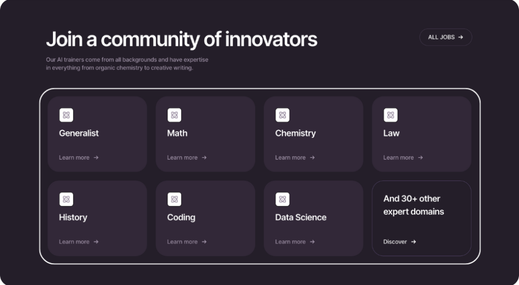The width and height of the screenshot is (519, 285).
Task: Click the atom icon on the Coding card
Action: [x=174, y=199]
